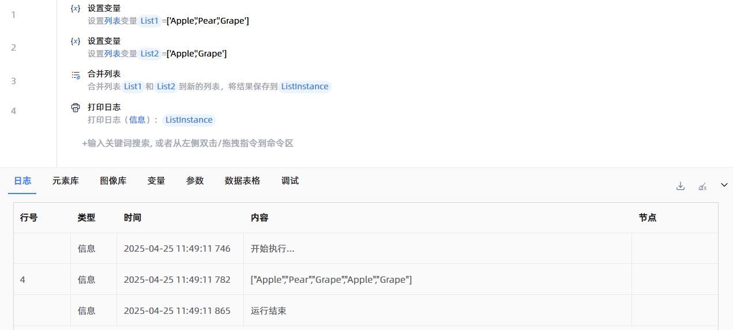Viewport: 733px width, 330px height.
Task: Select the 参数 tab
Action: [x=195, y=181]
